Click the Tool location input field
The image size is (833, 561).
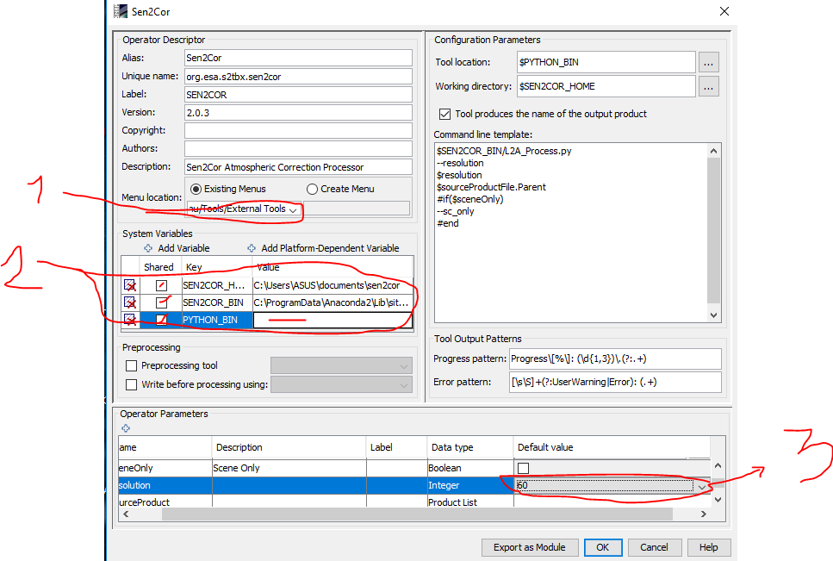click(x=606, y=62)
